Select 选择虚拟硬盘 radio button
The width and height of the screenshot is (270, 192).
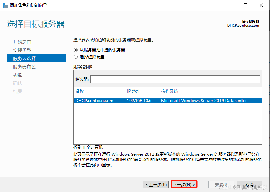[x=76, y=57]
